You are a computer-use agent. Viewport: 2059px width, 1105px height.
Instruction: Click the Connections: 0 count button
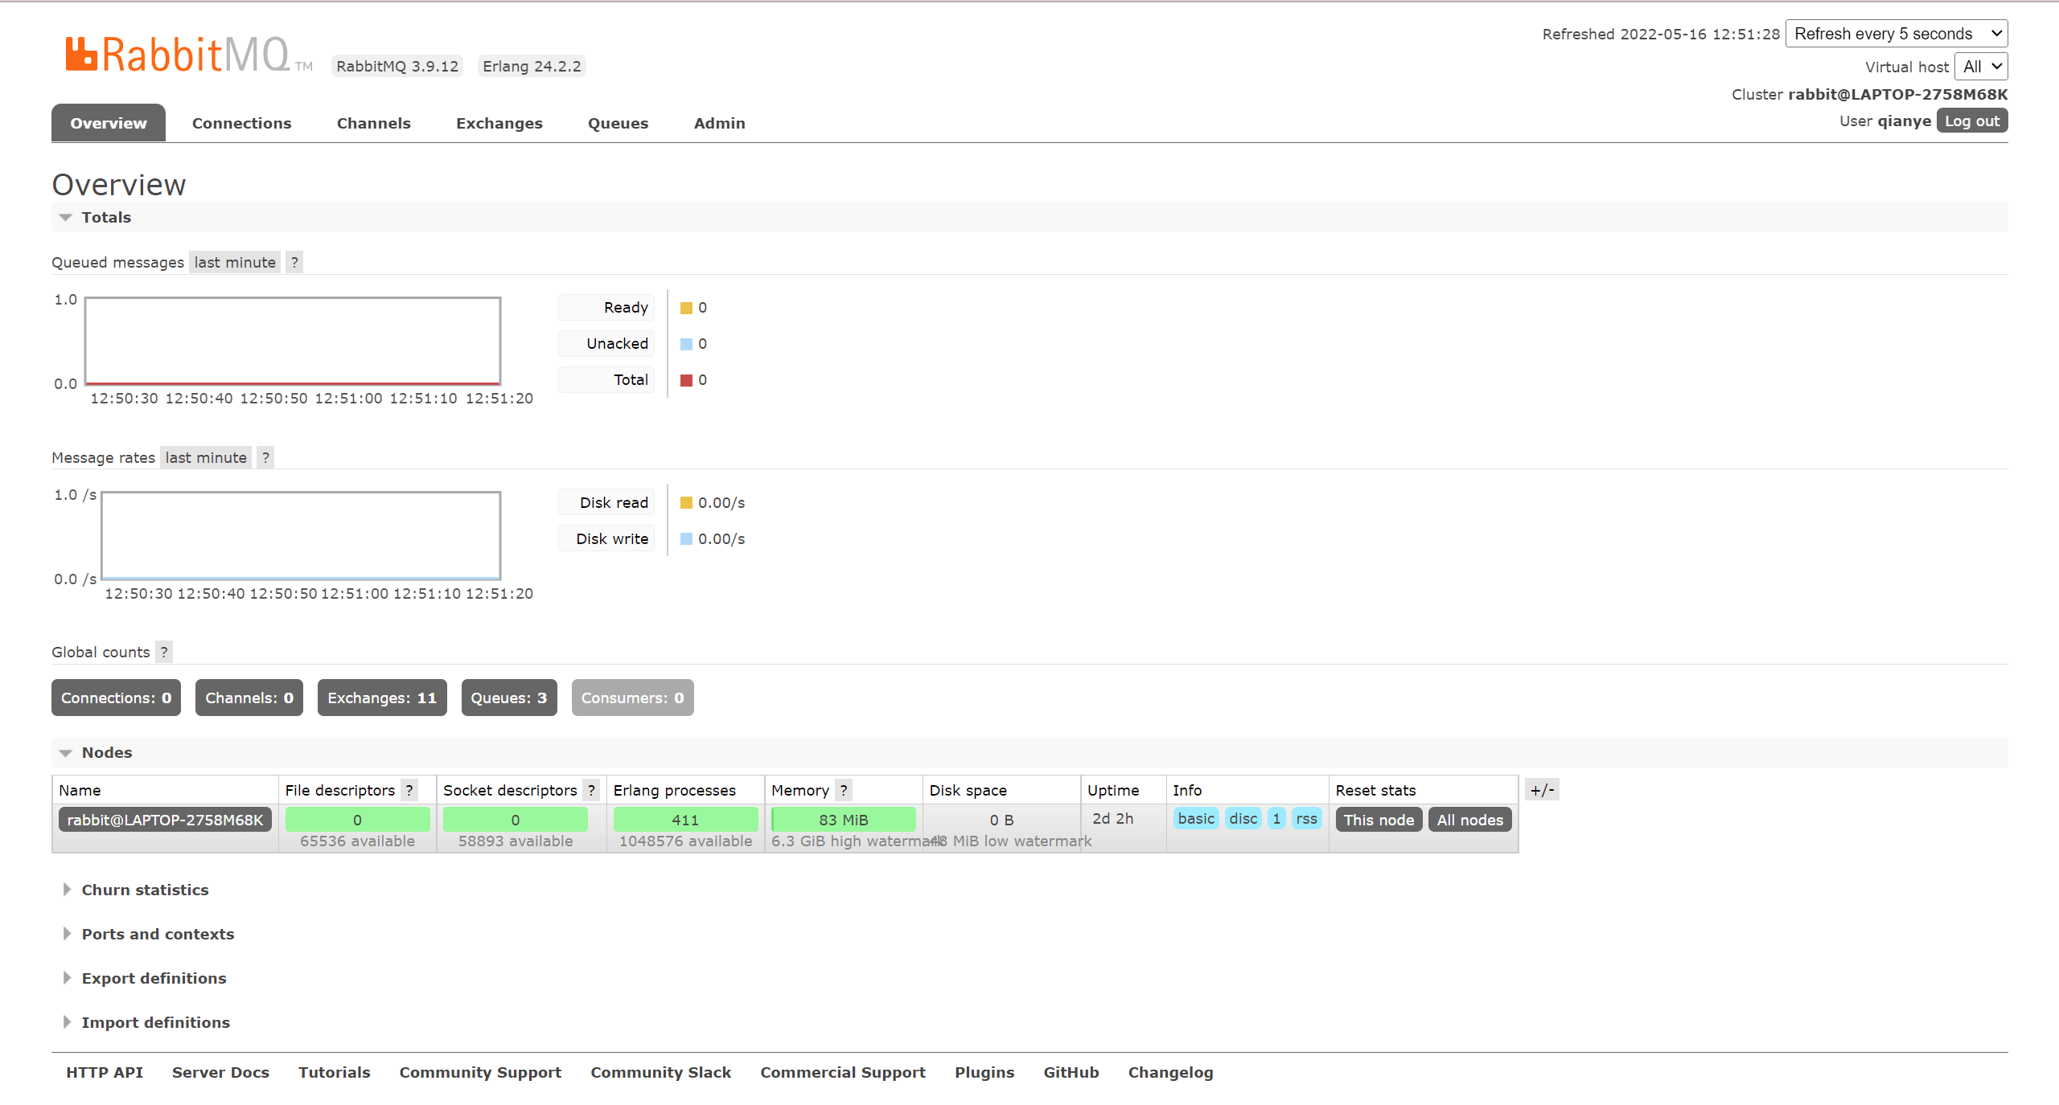pyautogui.click(x=116, y=698)
